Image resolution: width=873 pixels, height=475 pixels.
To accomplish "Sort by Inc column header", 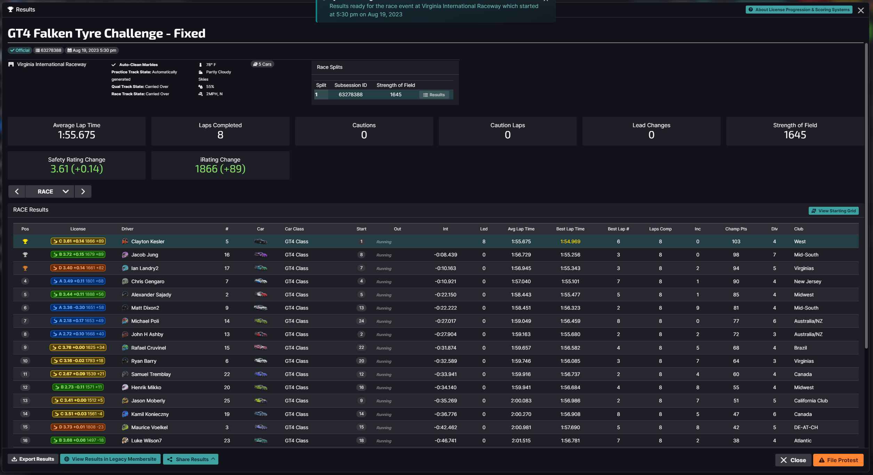I will click(x=697, y=229).
